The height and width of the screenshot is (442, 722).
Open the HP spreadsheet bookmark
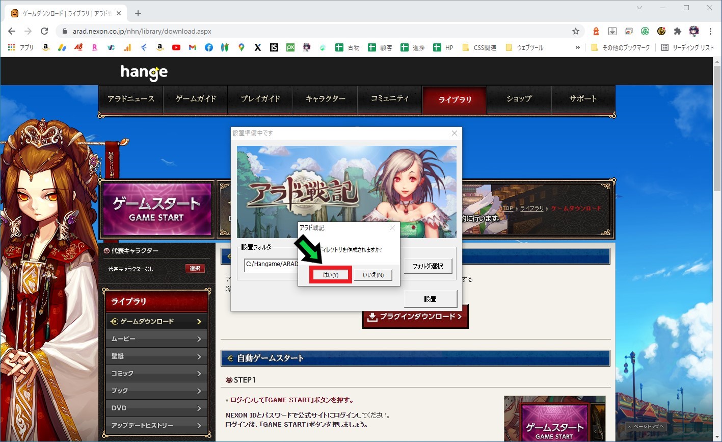pos(443,47)
